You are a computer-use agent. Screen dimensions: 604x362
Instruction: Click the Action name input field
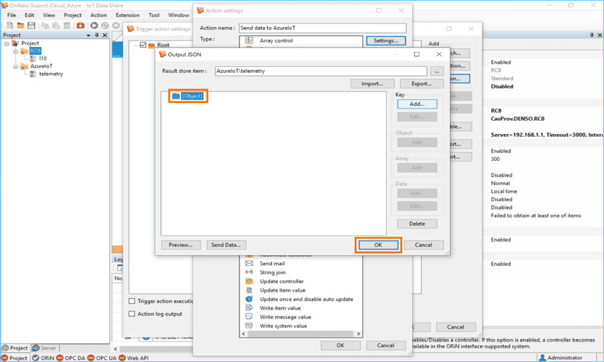click(x=322, y=28)
